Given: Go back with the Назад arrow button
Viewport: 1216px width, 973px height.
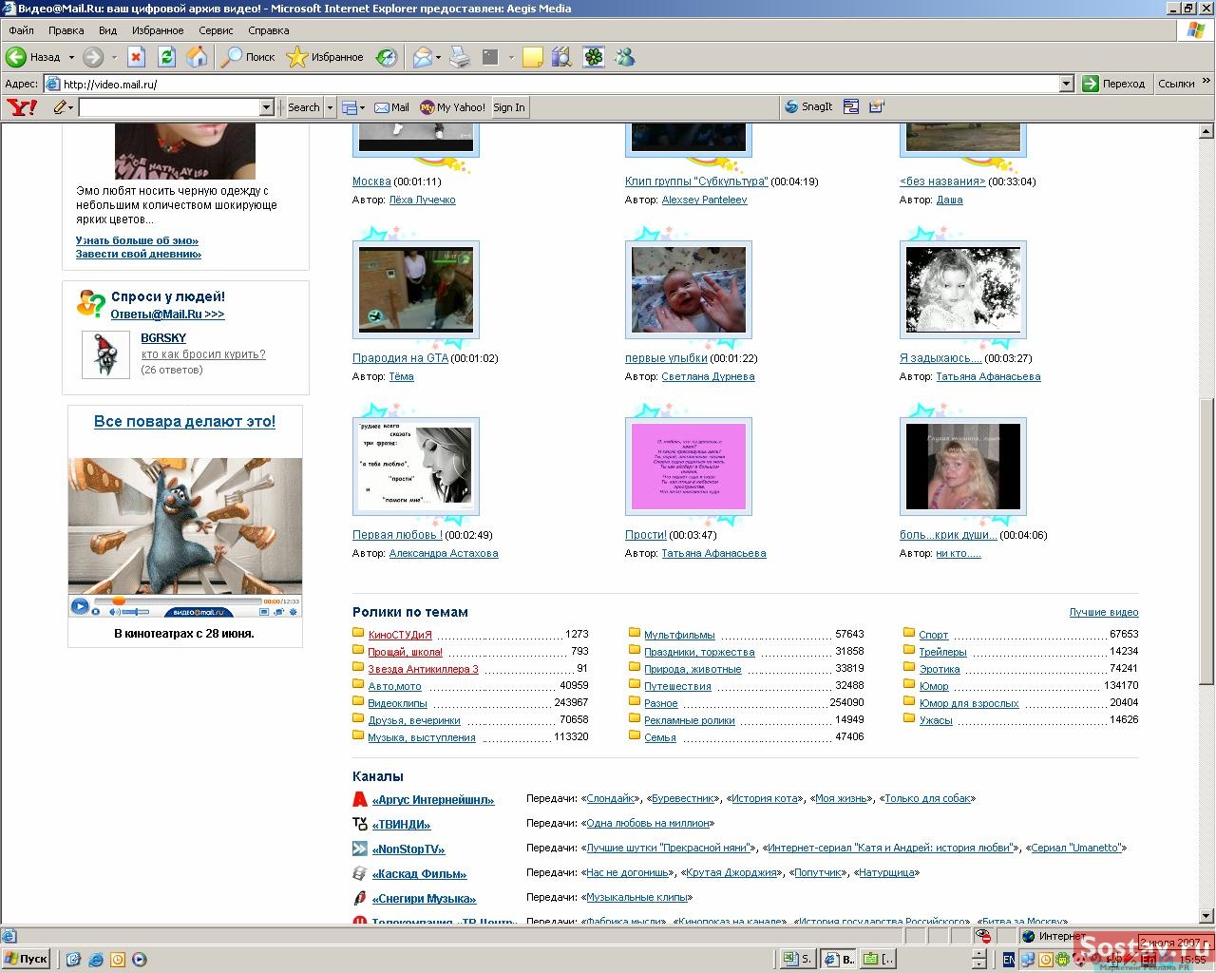Looking at the screenshot, I should click(x=34, y=57).
